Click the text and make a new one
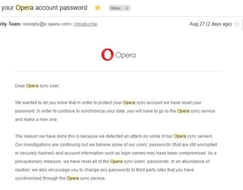The width and height of the screenshot is (243, 190). point(36,119)
